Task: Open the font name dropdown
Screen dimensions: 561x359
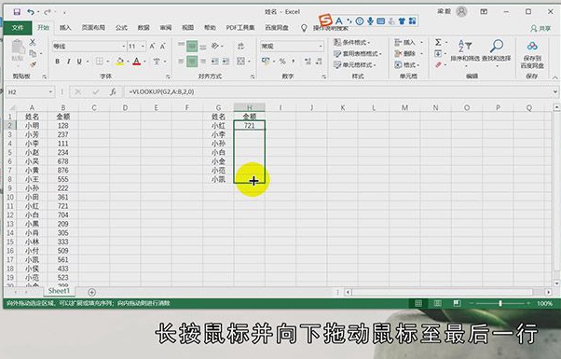Action: [x=123, y=47]
